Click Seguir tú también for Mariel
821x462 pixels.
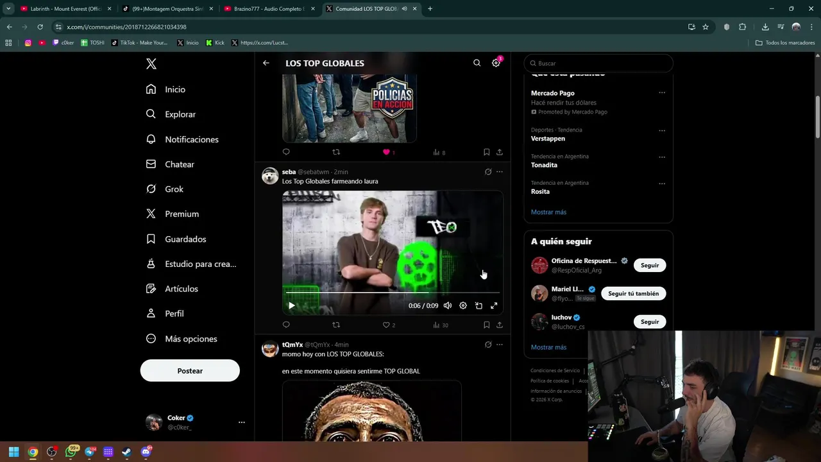[x=634, y=293]
